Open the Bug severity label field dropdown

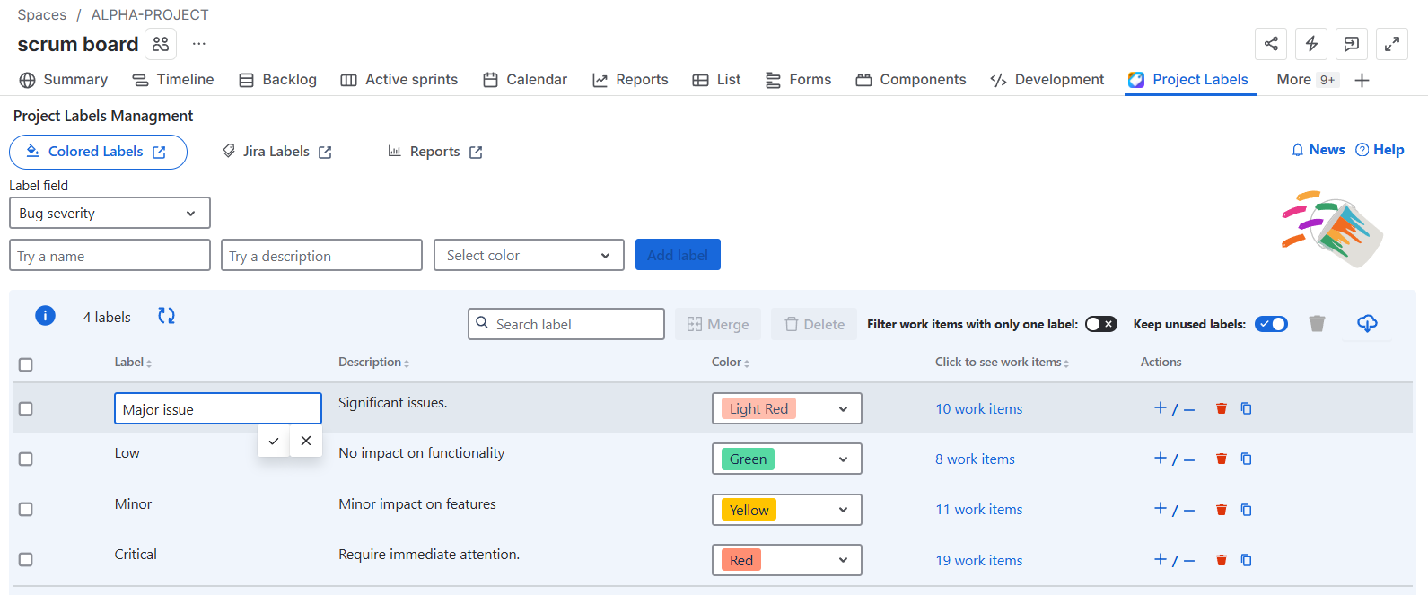click(110, 214)
